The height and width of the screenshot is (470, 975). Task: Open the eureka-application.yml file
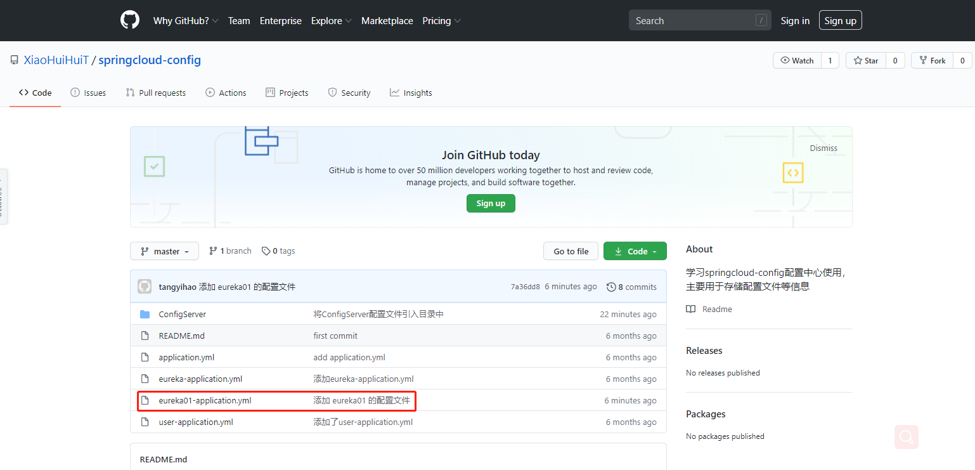200,379
